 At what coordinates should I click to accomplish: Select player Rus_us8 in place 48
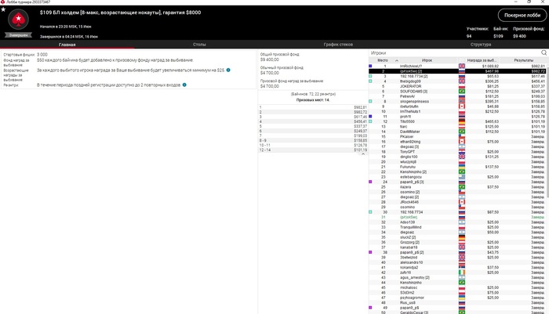point(457,302)
